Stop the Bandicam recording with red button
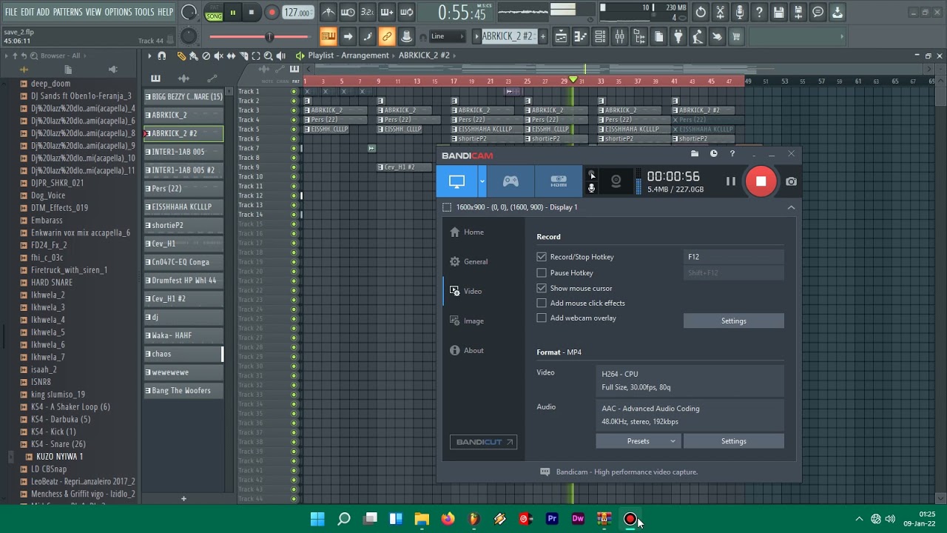 coord(761,181)
